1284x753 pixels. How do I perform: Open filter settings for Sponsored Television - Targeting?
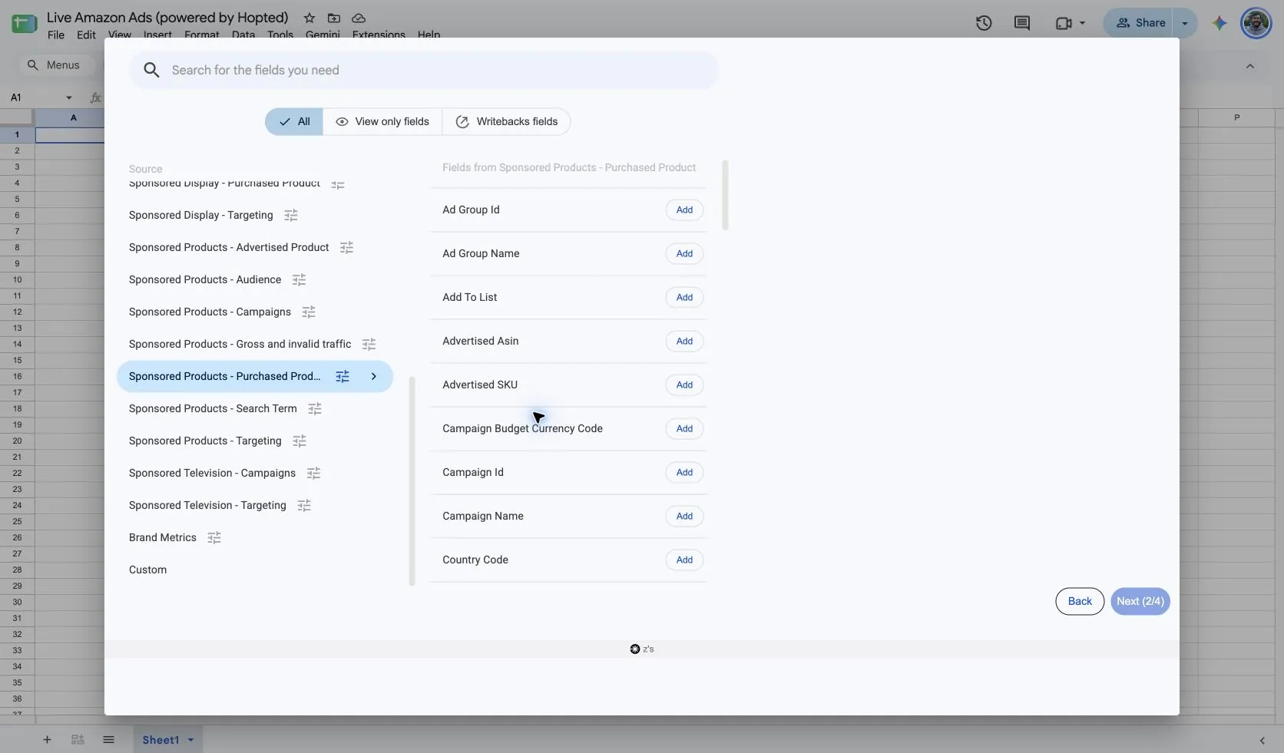point(304,506)
